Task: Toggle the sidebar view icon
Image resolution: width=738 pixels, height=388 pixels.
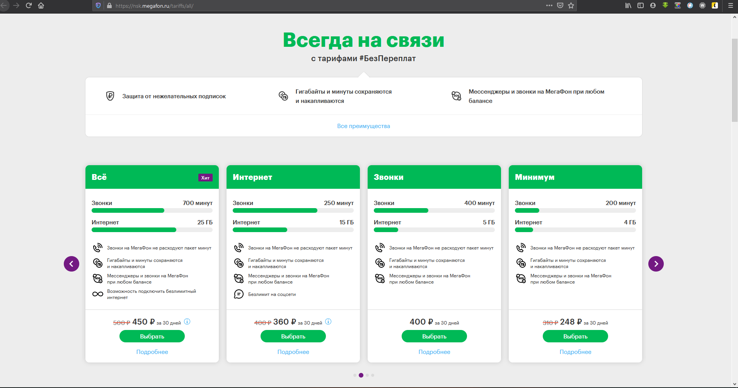Action: tap(641, 5)
